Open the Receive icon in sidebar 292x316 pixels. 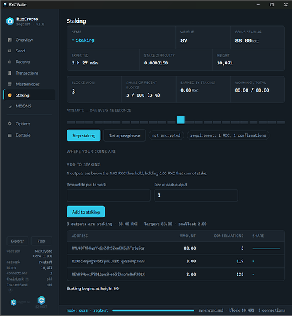tap(9, 62)
